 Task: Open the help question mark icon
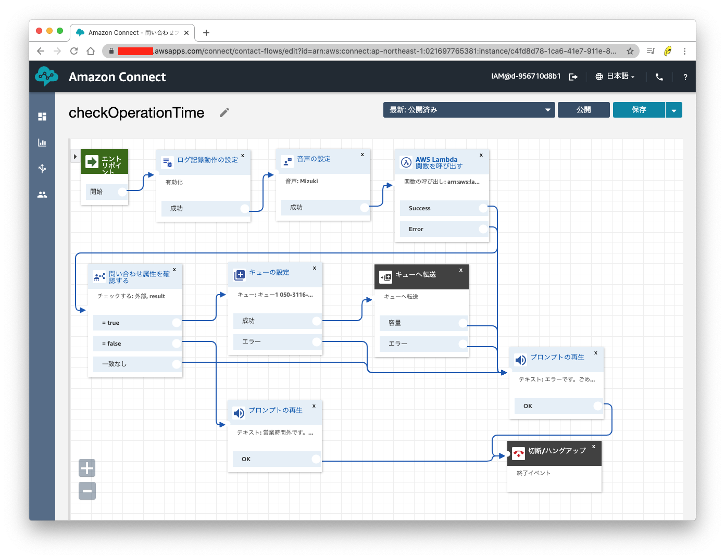click(685, 77)
